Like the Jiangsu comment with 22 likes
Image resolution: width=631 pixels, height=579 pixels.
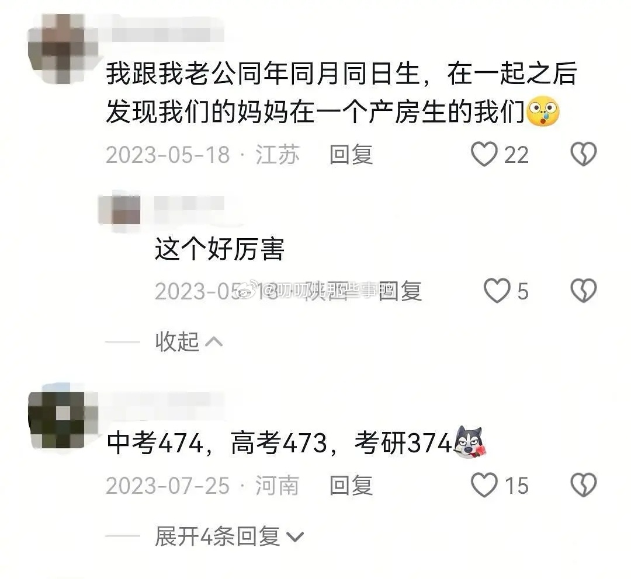[x=484, y=155]
